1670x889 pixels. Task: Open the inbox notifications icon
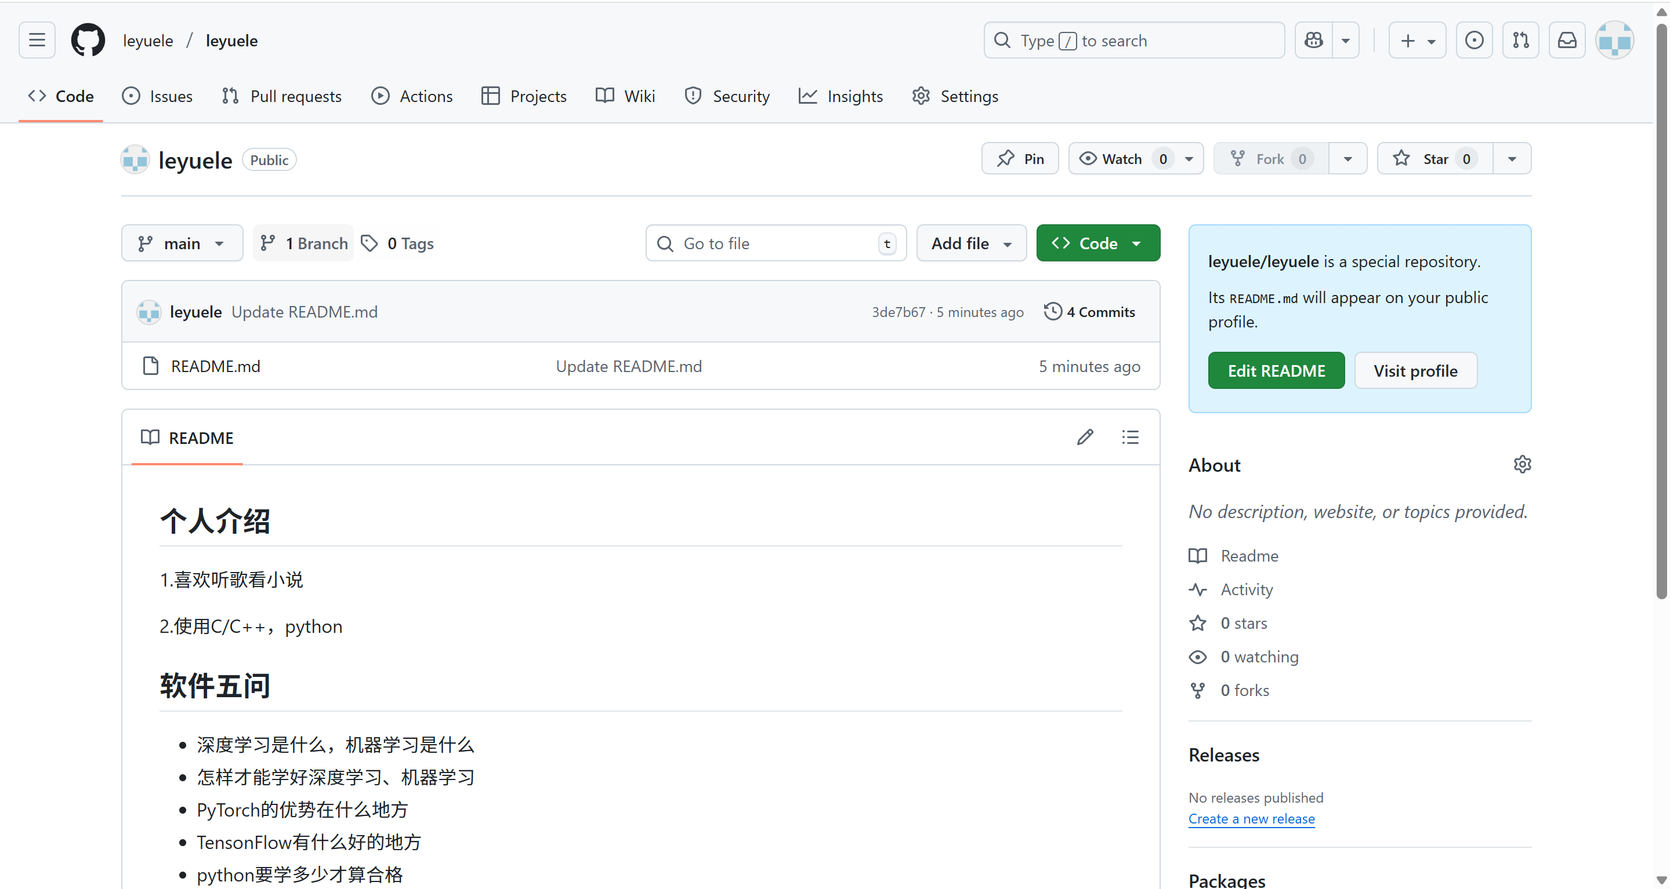1566,40
